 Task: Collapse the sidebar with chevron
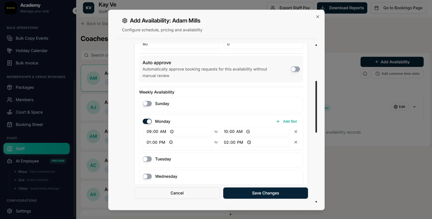75,11
